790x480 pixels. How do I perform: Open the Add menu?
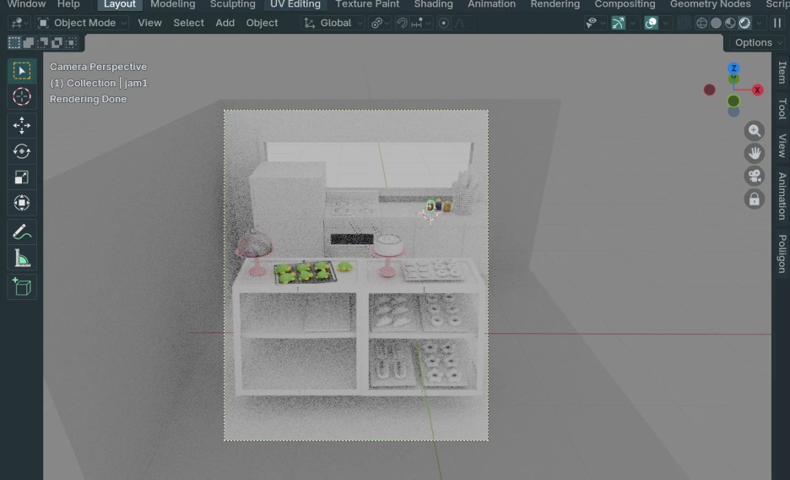[225, 23]
